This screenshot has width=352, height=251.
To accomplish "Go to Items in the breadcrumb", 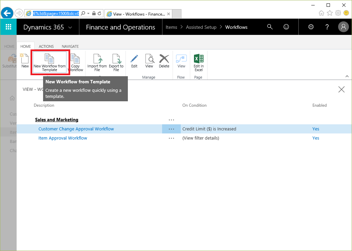I will [171, 27].
